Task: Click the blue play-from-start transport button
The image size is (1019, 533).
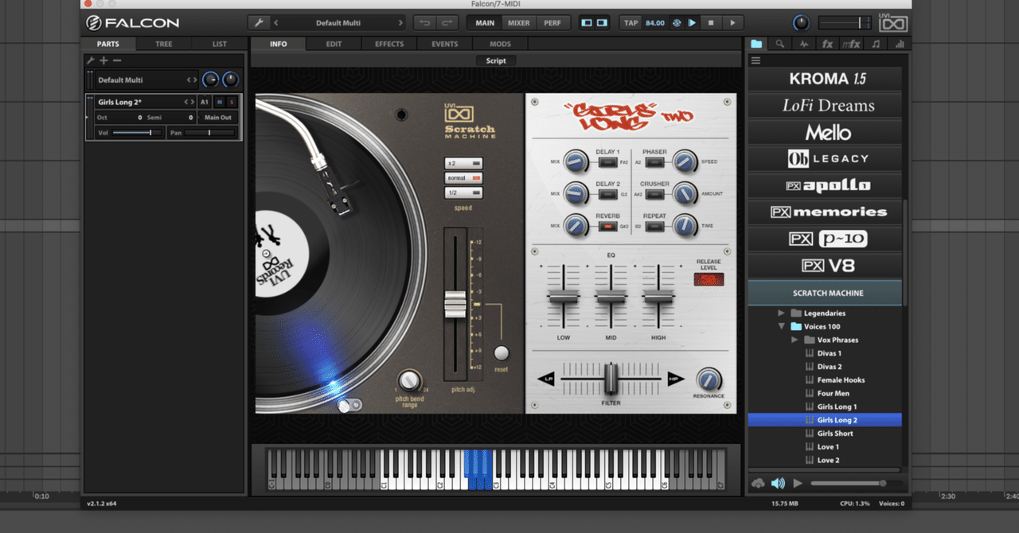Action: 691,23
